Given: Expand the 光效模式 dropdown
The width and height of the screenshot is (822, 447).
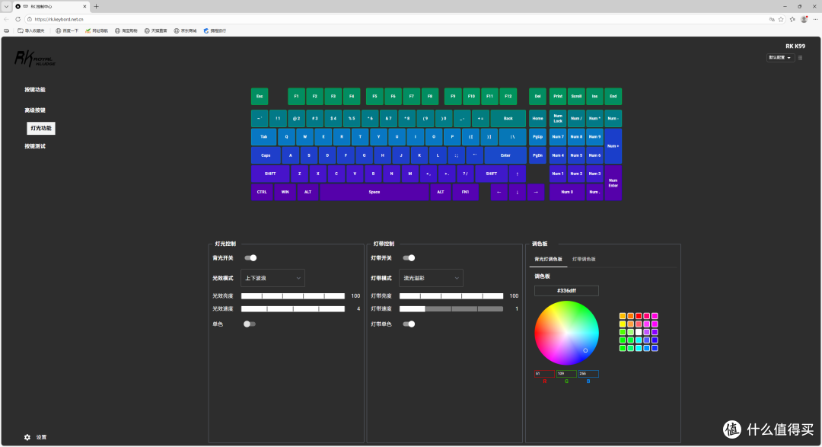Looking at the screenshot, I should [272, 278].
